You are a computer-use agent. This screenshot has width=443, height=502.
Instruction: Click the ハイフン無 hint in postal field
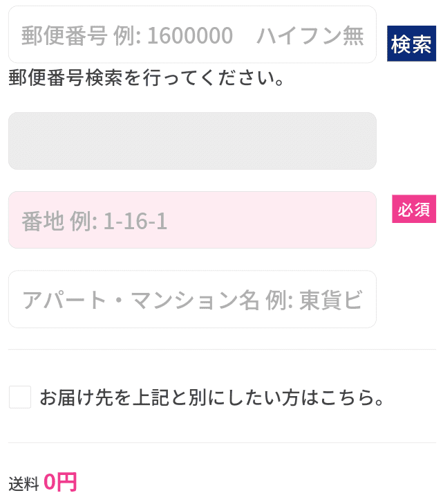[x=310, y=35]
